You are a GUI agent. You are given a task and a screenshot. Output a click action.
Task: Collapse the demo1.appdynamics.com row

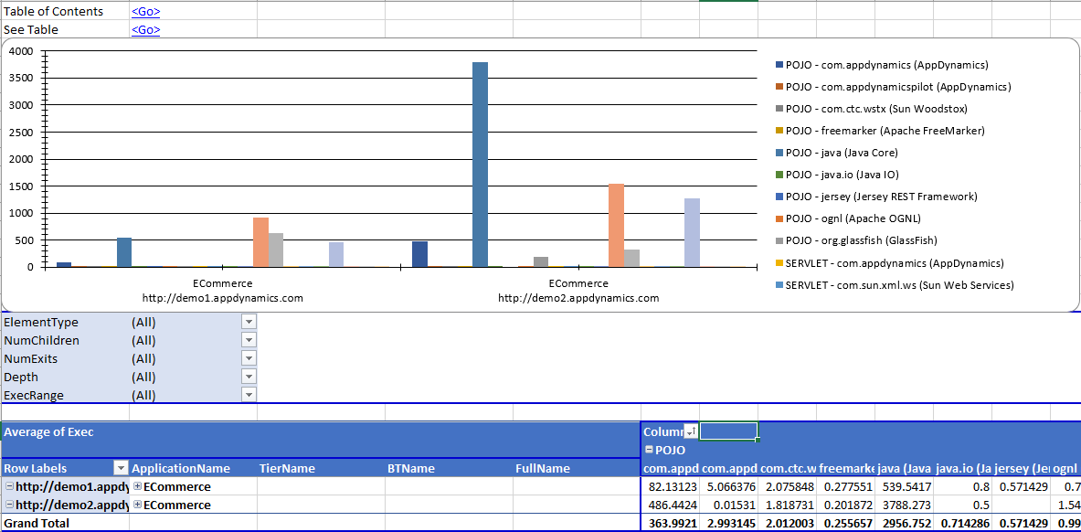point(9,486)
